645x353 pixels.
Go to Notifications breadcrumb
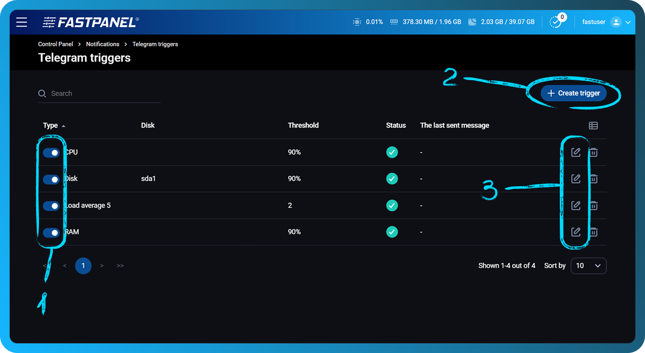point(103,44)
